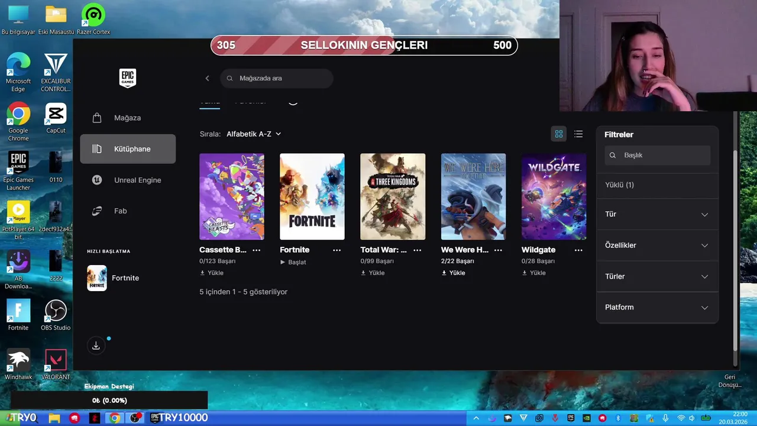Open VALORANT desktop shortcut

pyautogui.click(x=56, y=364)
